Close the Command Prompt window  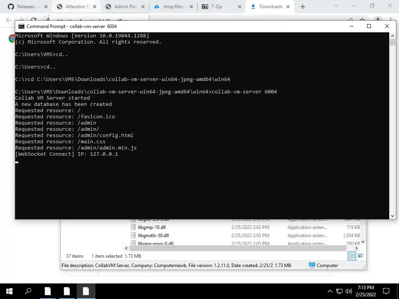(387, 26)
